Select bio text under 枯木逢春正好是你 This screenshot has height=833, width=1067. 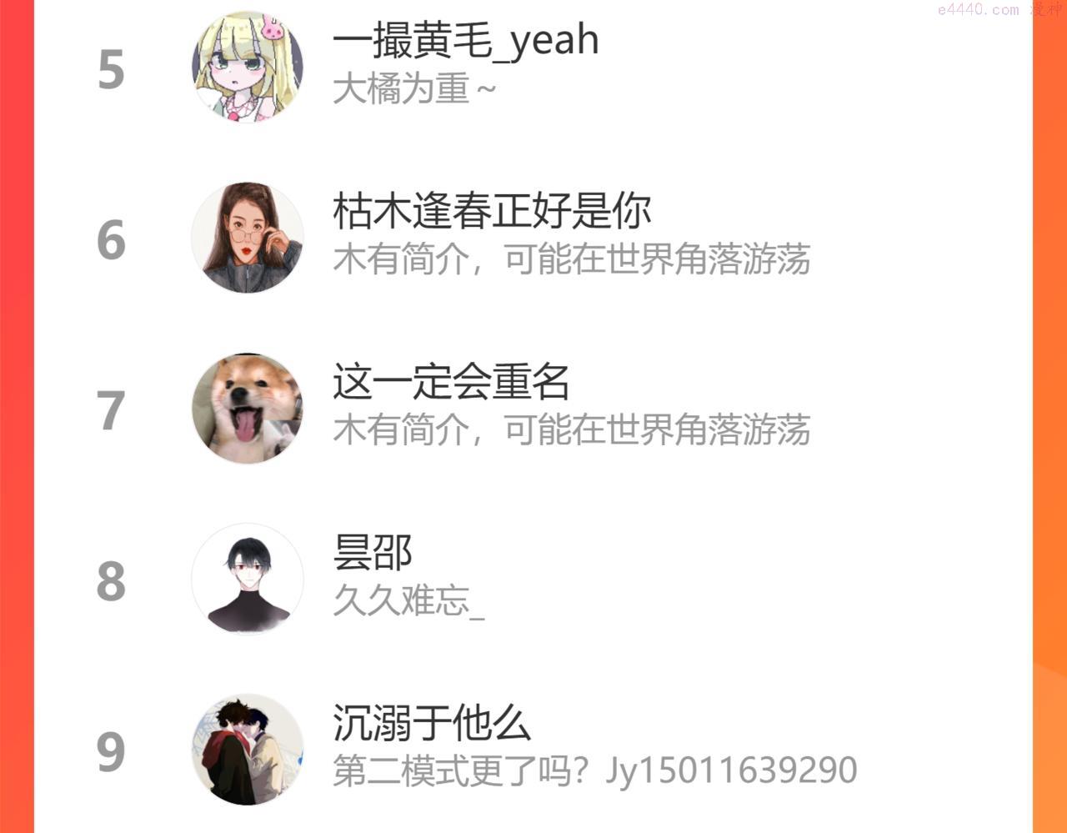572,259
